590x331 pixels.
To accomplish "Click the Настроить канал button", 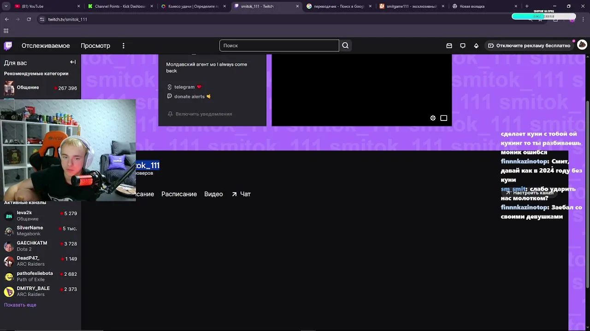I will [529, 193].
